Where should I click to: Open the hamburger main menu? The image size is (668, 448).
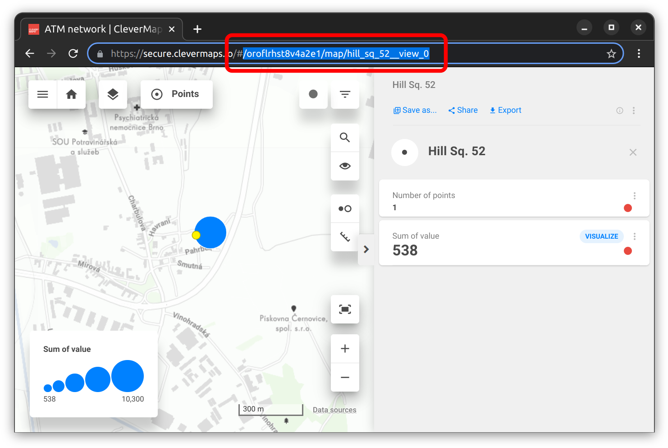click(43, 94)
